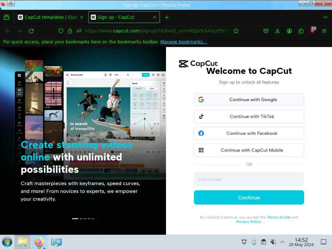Open tracking protection shield icon
332x249 pixels.
[61, 31]
